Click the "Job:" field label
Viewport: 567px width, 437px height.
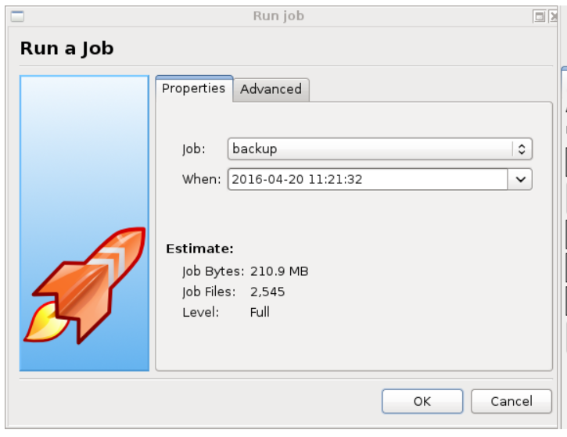click(x=193, y=149)
